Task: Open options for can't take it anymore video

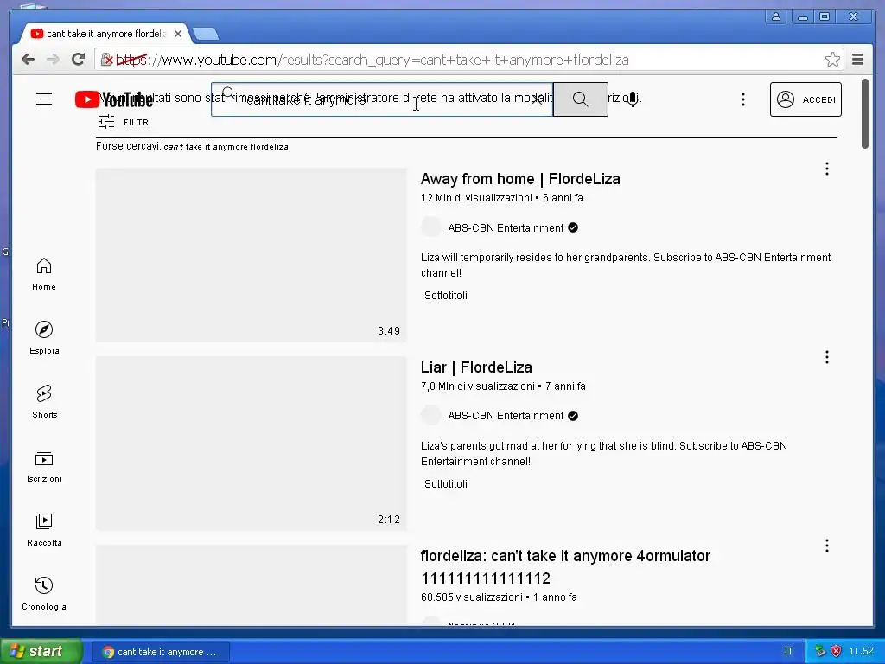Action: 827,546
